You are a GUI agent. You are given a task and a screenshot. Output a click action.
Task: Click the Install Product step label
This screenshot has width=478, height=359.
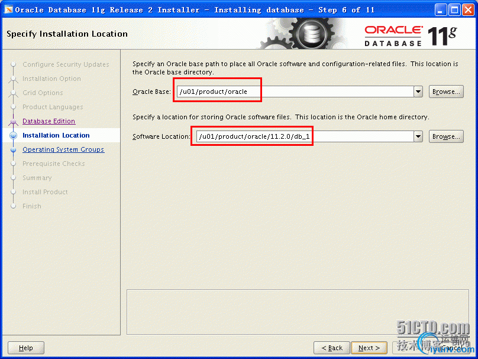coord(45,192)
